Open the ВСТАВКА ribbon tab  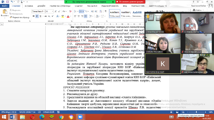29,6
